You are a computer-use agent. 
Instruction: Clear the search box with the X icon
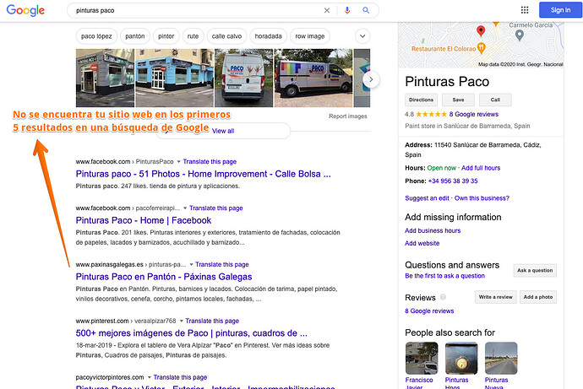[326, 10]
